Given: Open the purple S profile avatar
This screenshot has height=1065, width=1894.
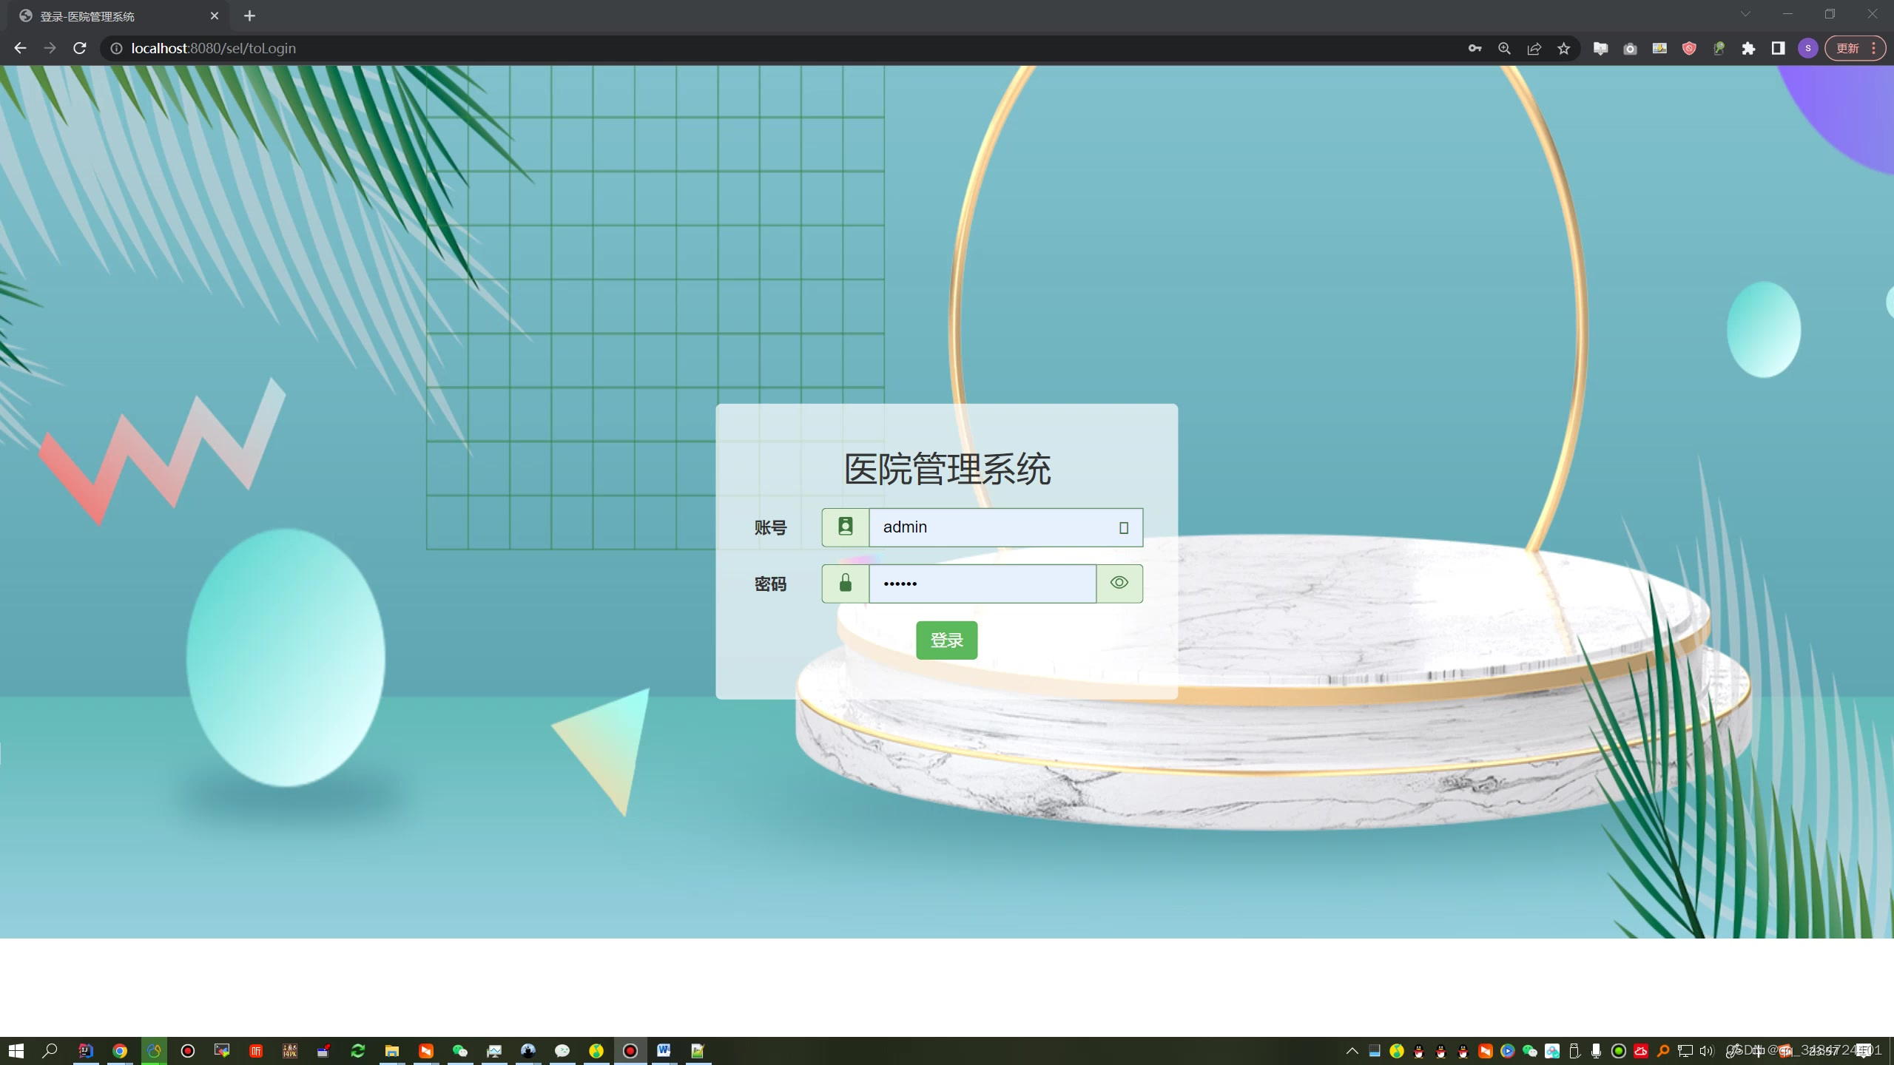Looking at the screenshot, I should tap(1808, 48).
